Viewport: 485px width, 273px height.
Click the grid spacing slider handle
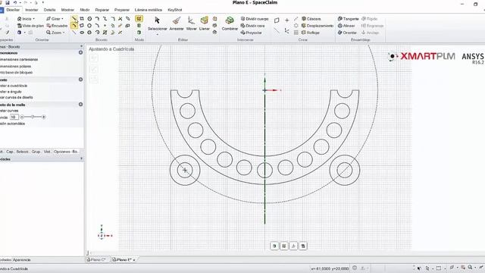click(33, 117)
